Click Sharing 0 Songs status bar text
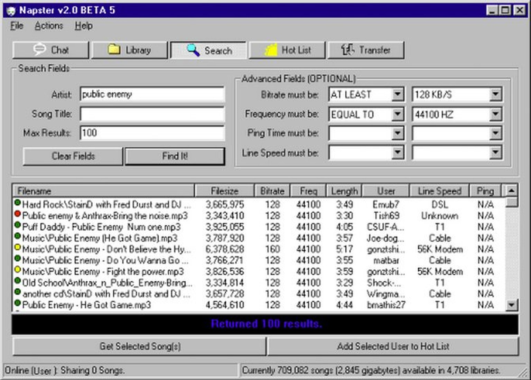Image resolution: width=531 pixels, height=380 pixels. (x=92, y=370)
